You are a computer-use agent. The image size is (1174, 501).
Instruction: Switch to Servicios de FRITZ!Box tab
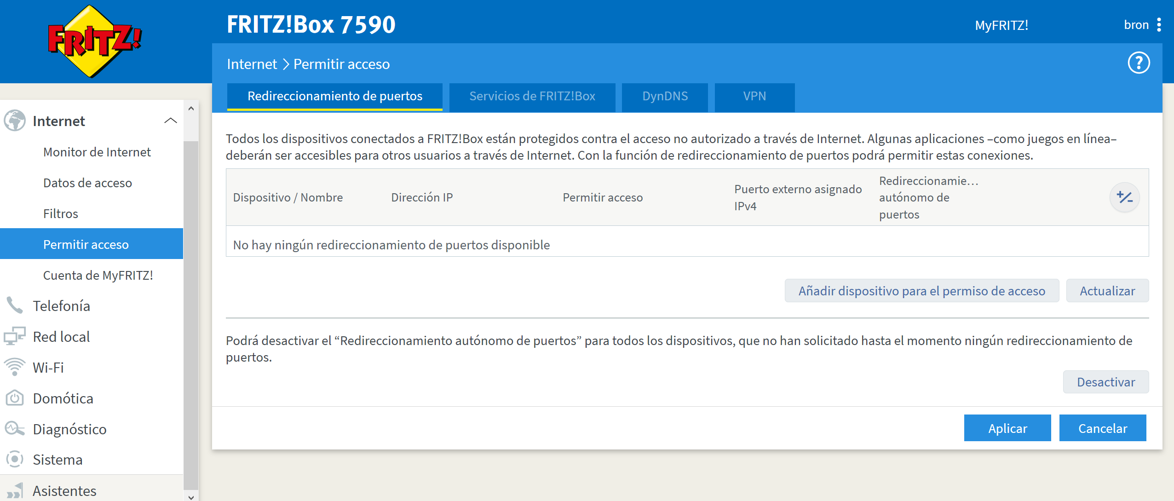(x=532, y=96)
